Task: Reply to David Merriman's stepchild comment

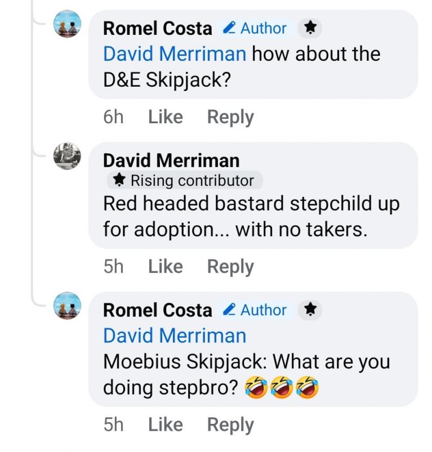Action: click(x=230, y=266)
